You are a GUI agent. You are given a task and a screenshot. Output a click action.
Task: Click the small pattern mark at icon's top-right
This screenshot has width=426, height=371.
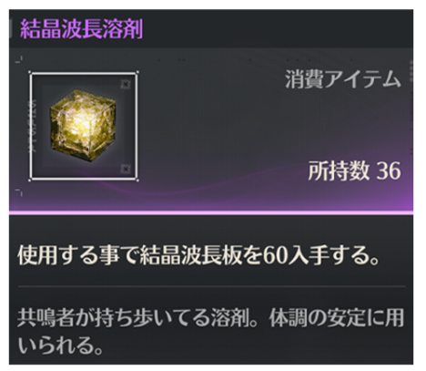tap(126, 84)
